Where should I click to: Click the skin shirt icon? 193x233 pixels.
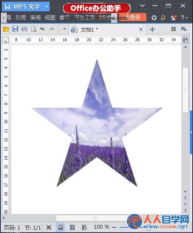point(174,18)
